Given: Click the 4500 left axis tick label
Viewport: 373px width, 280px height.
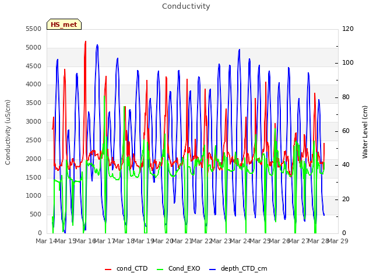Looking at the screenshot, I should [34, 66].
